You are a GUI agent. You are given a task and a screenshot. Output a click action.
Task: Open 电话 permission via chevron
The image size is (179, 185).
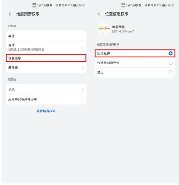83,47
